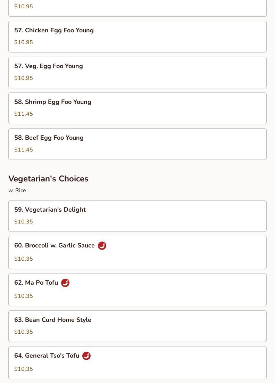Open the Chicken Egg Foo Young menu item
Image resolution: width=275 pixels, height=383 pixels.
pyautogui.click(x=54, y=31)
